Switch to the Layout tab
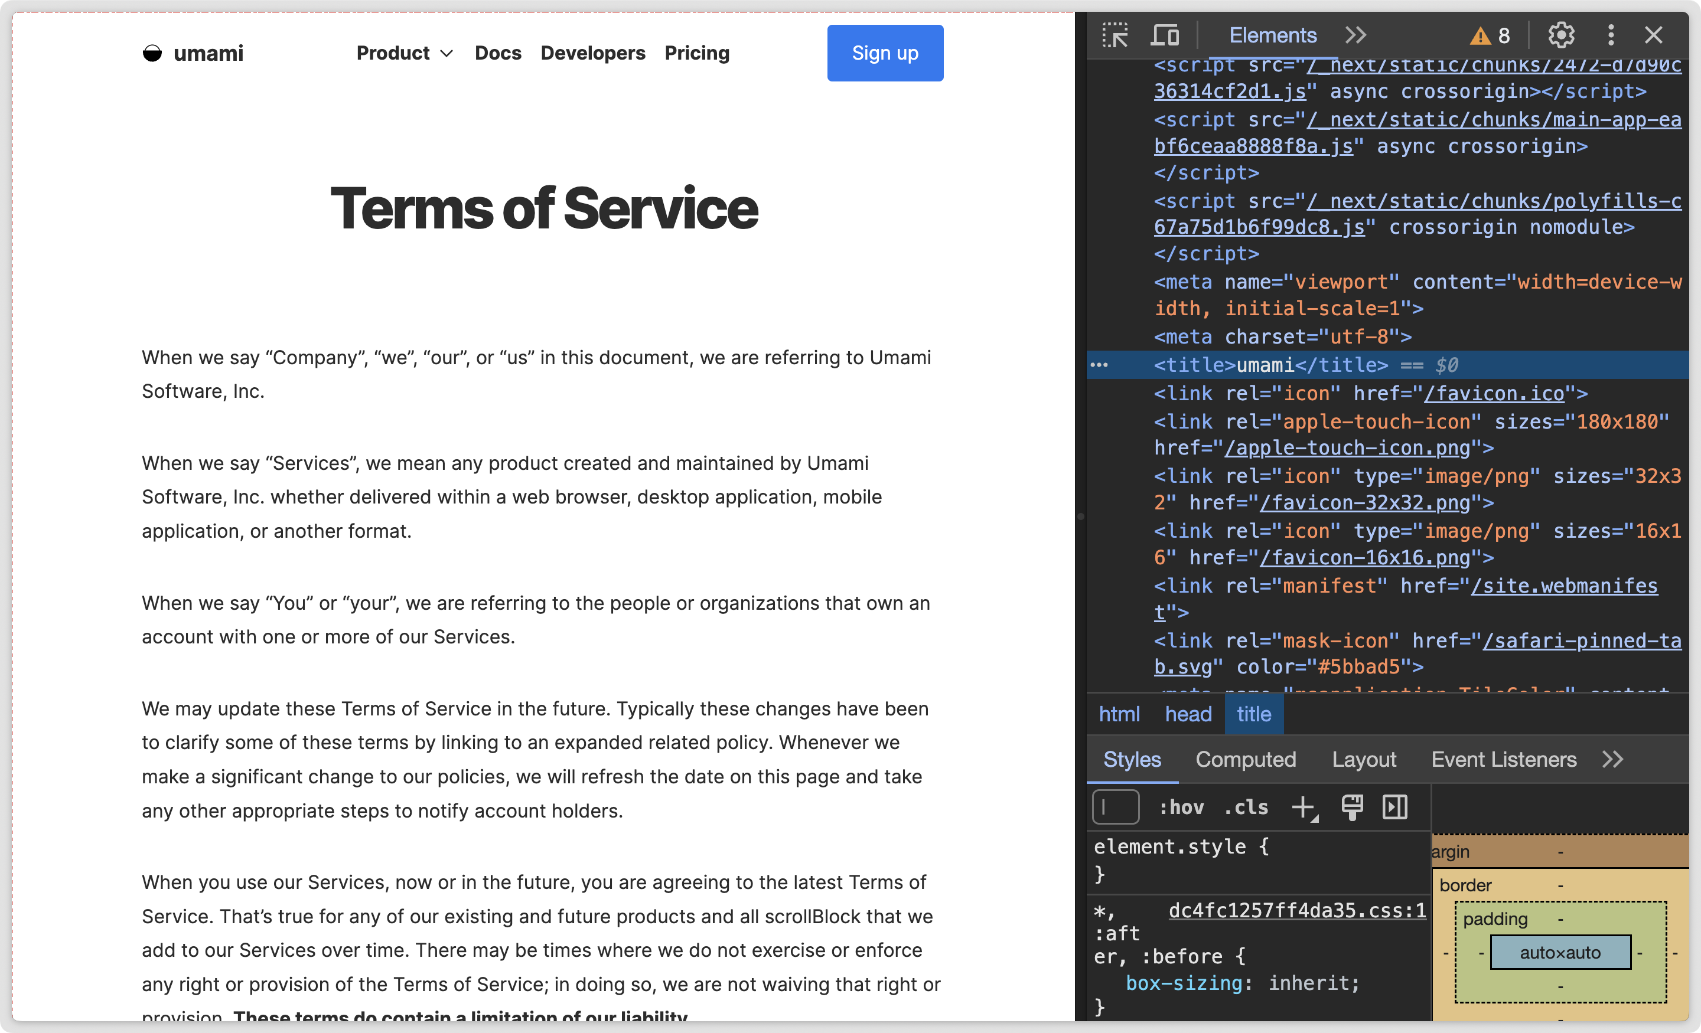Viewport: 1701px width, 1033px height. (x=1364, y=759)
